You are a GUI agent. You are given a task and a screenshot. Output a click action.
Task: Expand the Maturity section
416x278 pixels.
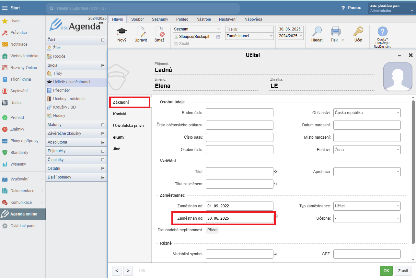pyautogui.click(x=103, y=125)
